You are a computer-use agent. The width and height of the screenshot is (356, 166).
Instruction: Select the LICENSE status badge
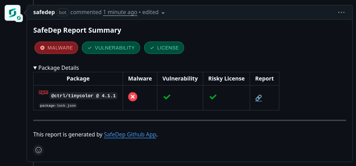tap(164, 48)
